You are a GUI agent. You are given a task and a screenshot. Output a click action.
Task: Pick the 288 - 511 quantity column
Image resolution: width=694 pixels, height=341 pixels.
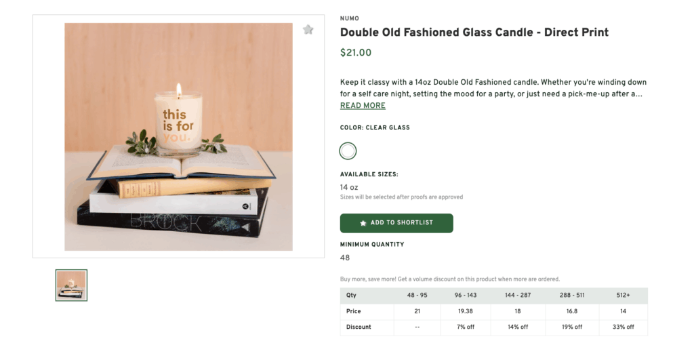click(x=573, y=296)
